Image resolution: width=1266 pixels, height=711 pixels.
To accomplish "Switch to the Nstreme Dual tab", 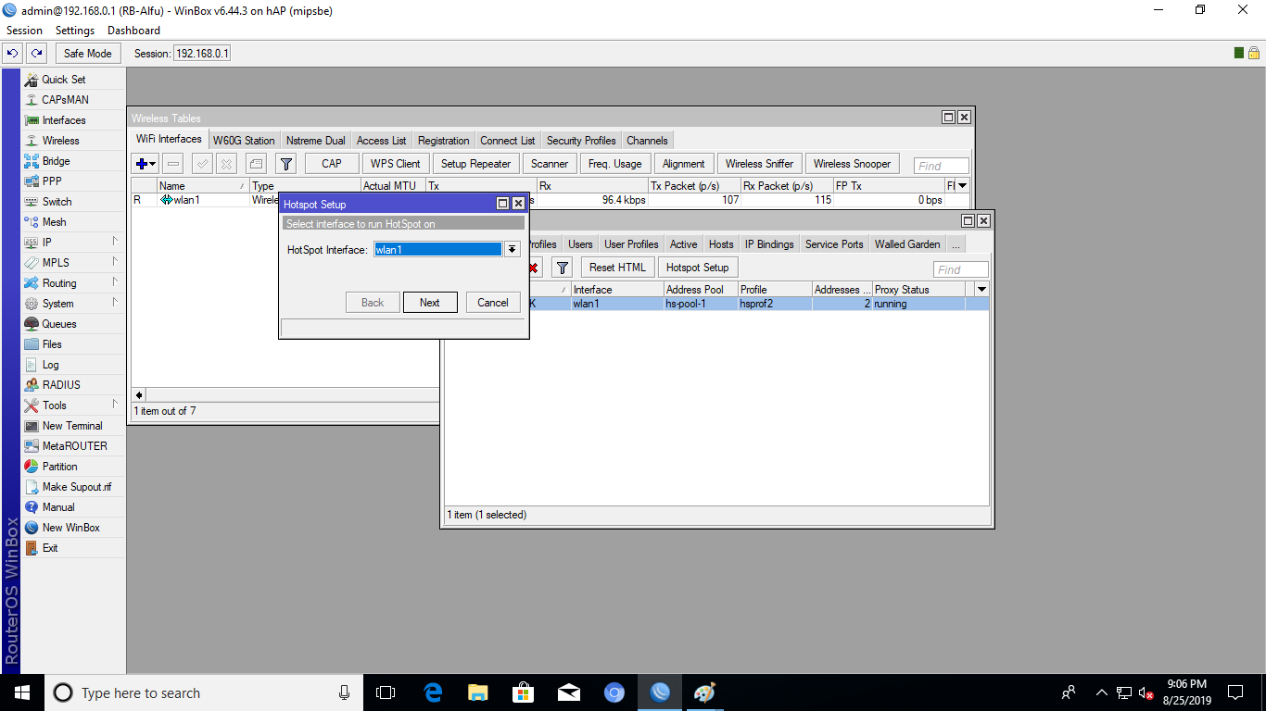I will pos(316,141).
